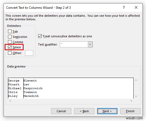This screenshot has height=121, width=146.
Task: Click the preview scroll left arrow
Action: 10,101
